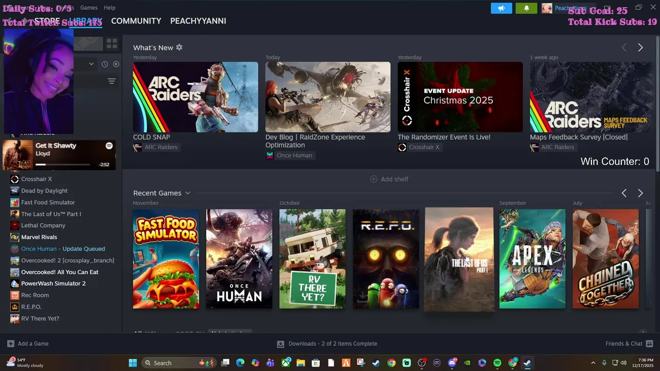Show next What's New items arrow
The width and height of the screenshot is (660, 371).
pos(640,47)
